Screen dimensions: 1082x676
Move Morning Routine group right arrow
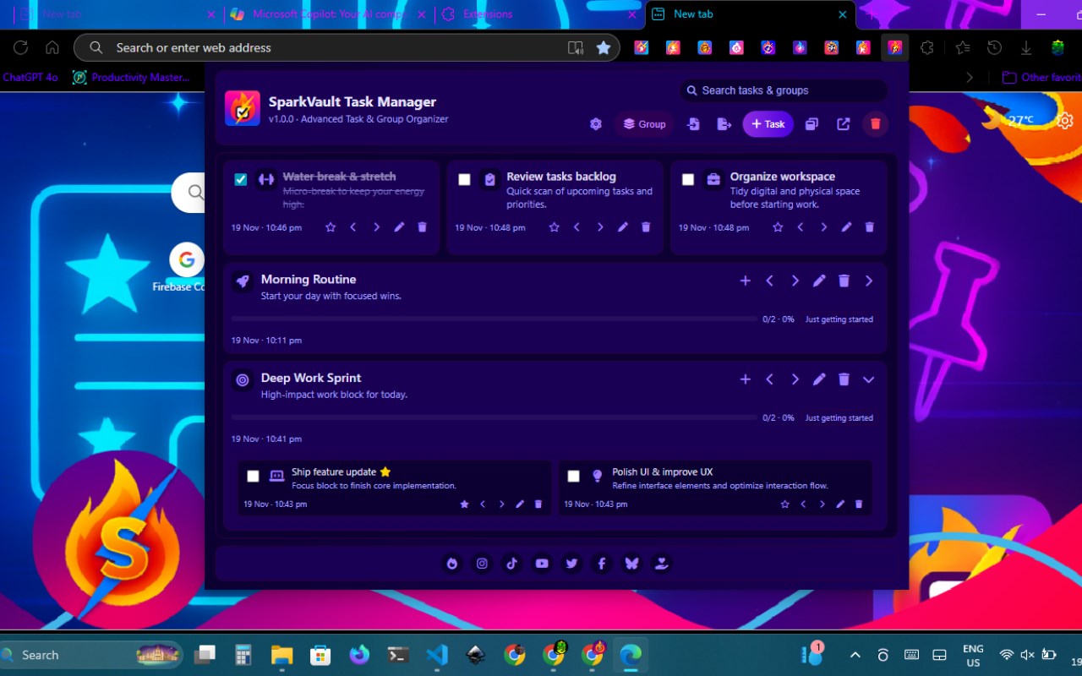(795, 281)
